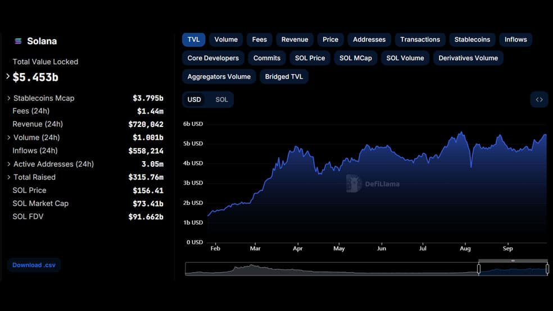Expand the Stablecoins Mcap row
This screenshot has width=553, height=311.
tap(9, 98)
